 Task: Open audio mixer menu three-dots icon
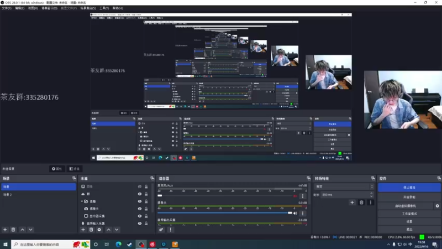coord(171,230)
